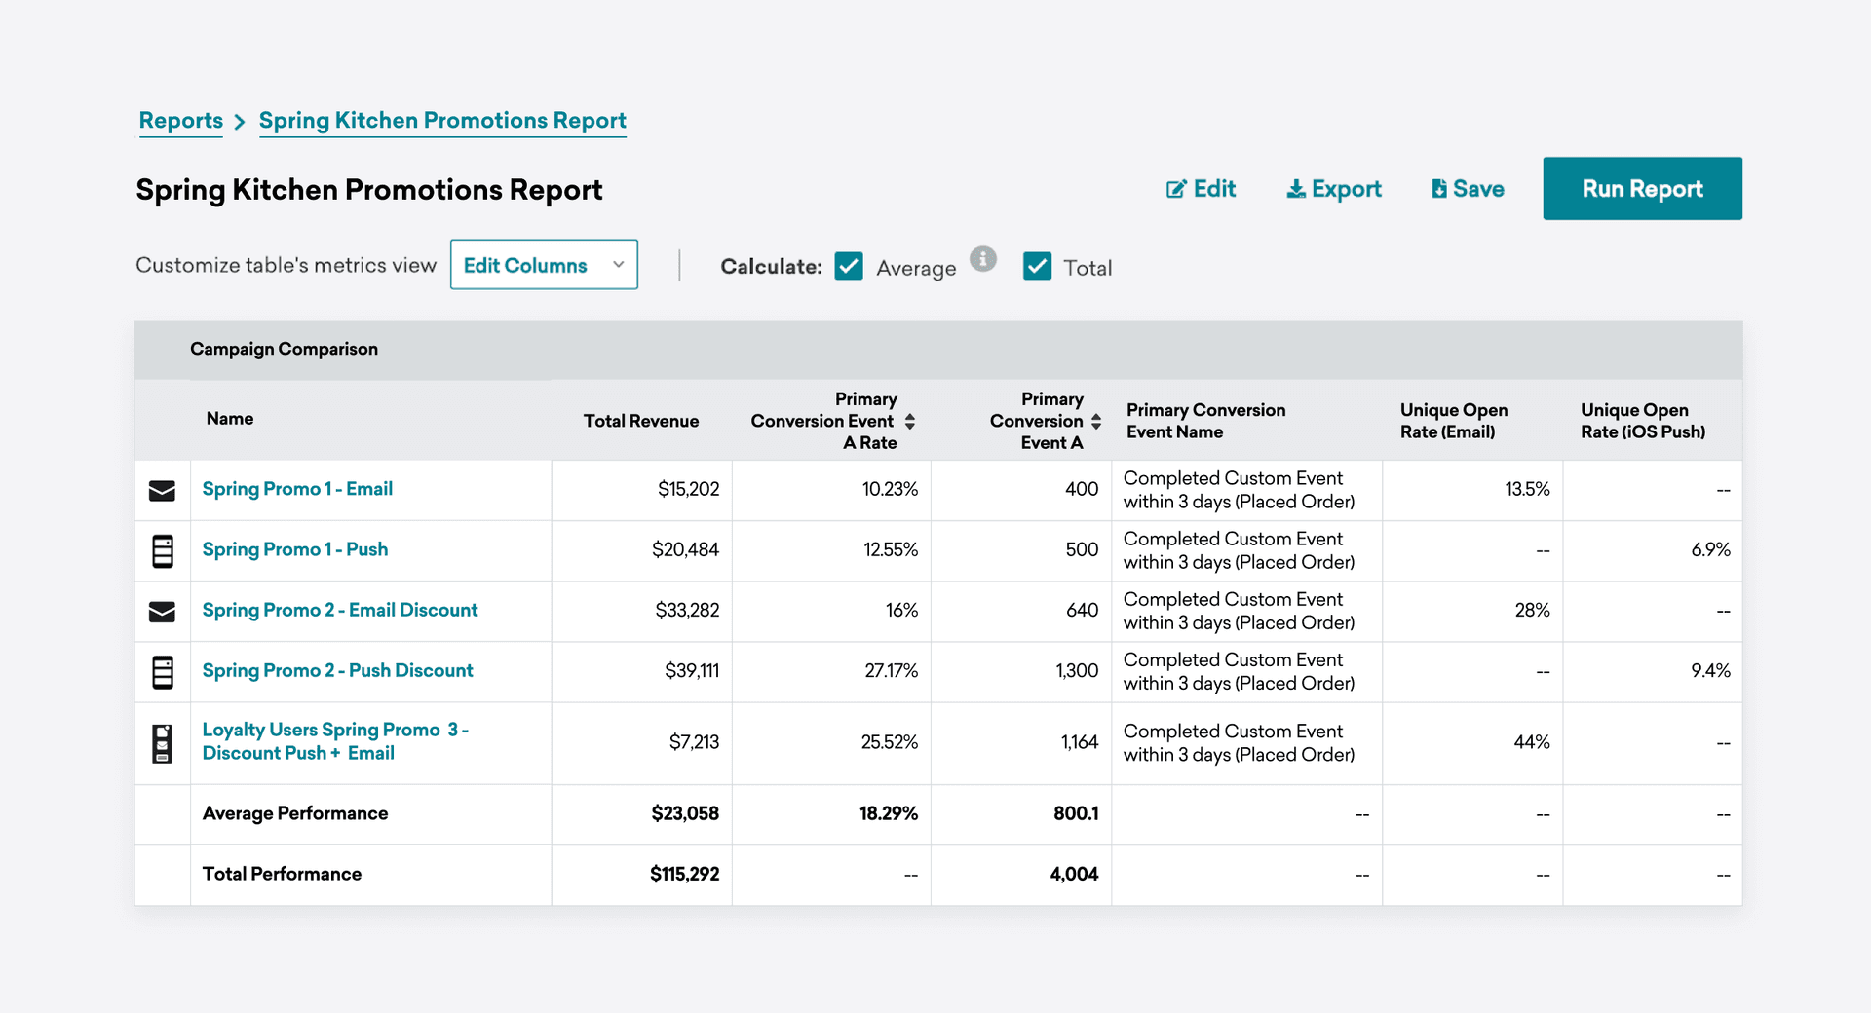Click the sort arrows on Primary Conversion Event A Rate

[x=909, y=421]
